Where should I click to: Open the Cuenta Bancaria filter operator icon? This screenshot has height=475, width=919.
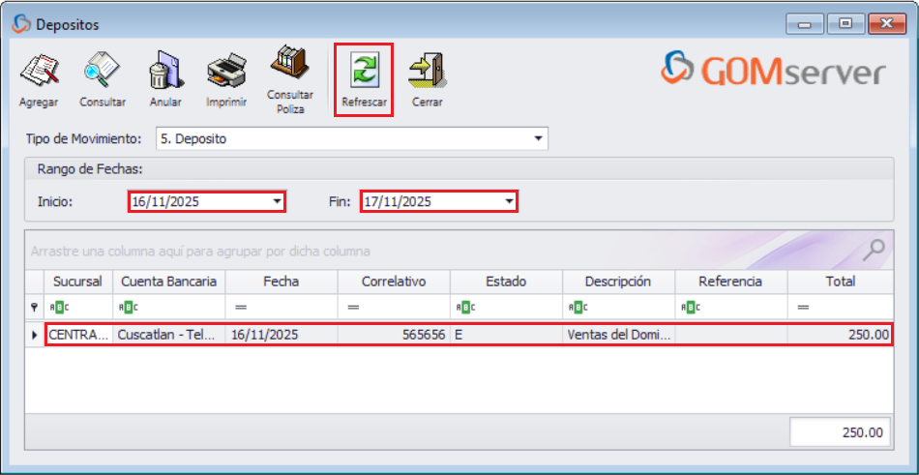[x=129, y=307]
